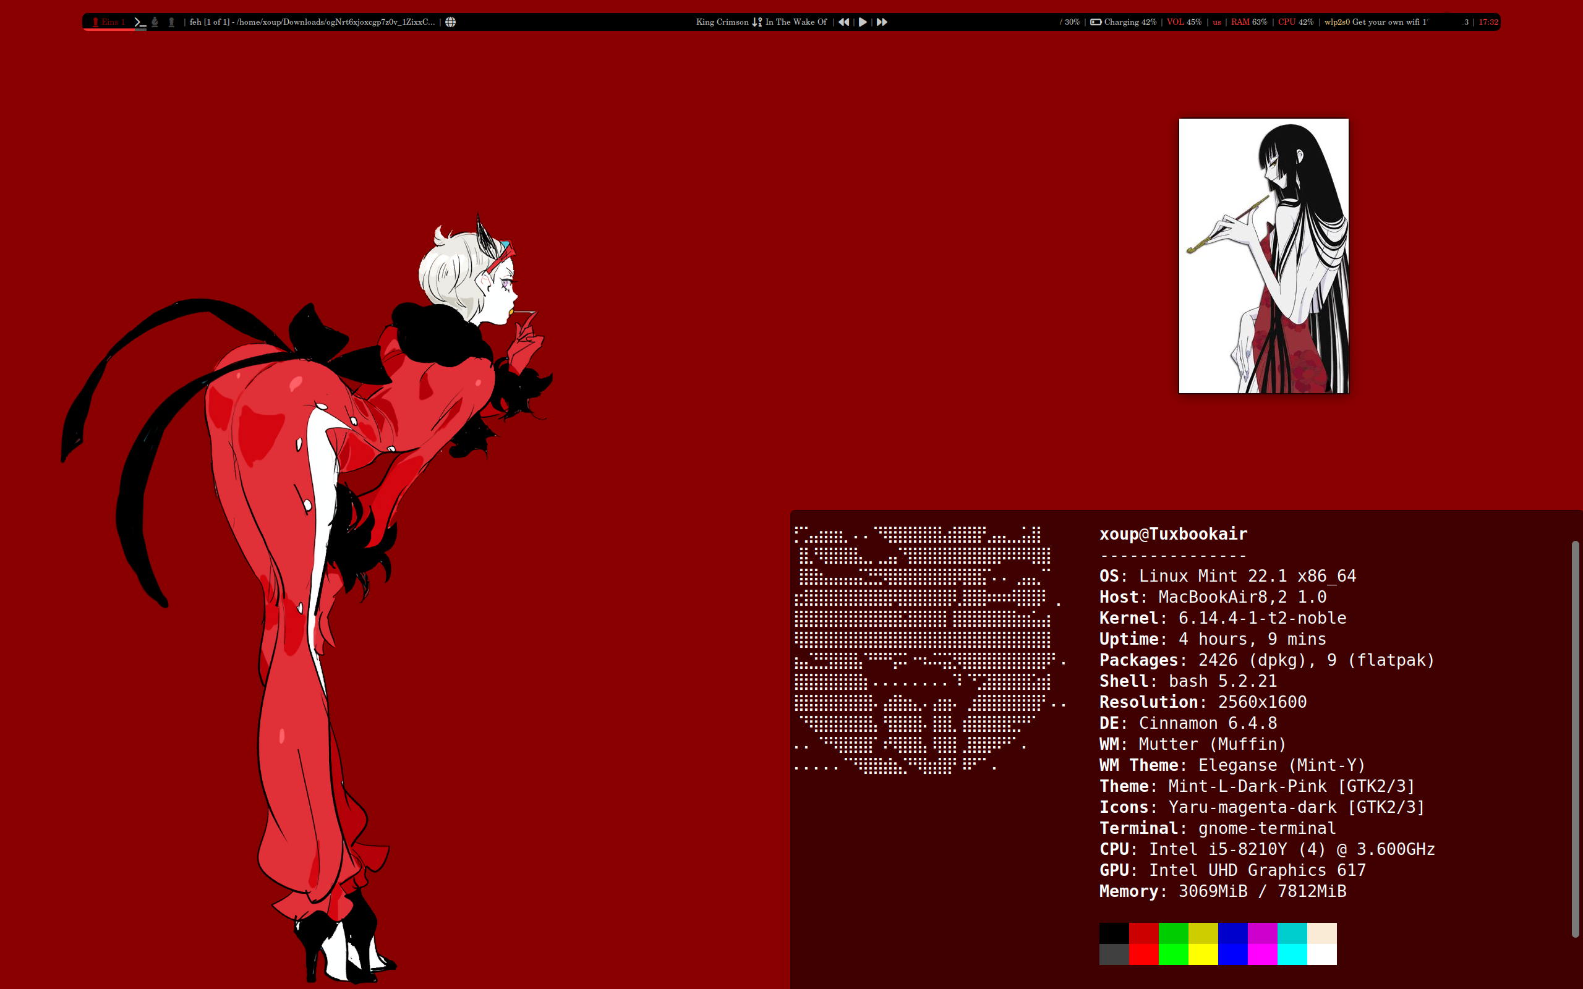Select the fourth workspace chess-piece icon
The image size is (1583, 989).
pos(171,22)
